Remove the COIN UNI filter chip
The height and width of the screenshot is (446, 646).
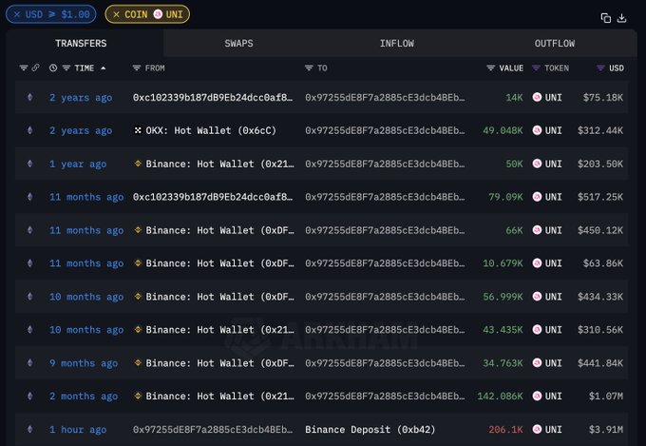[x=116, y=14]
